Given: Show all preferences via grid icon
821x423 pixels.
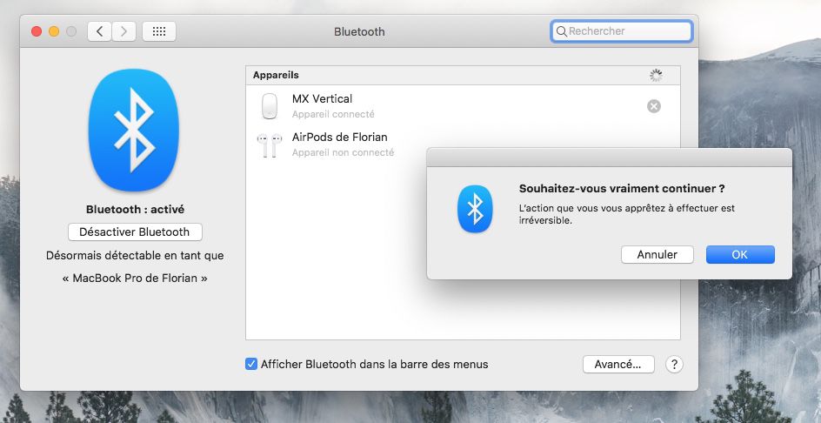Looking at the screenshot, I should click(158, 31).
